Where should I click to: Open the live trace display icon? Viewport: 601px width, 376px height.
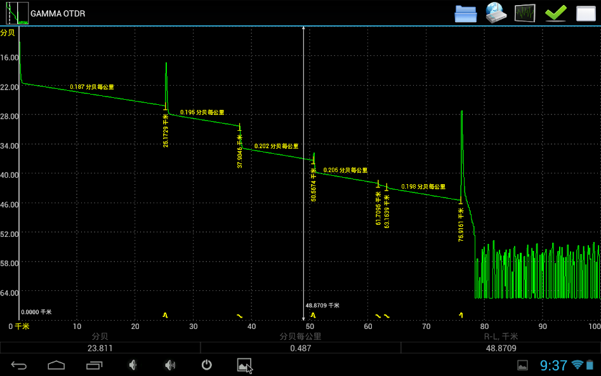(525, 13)
